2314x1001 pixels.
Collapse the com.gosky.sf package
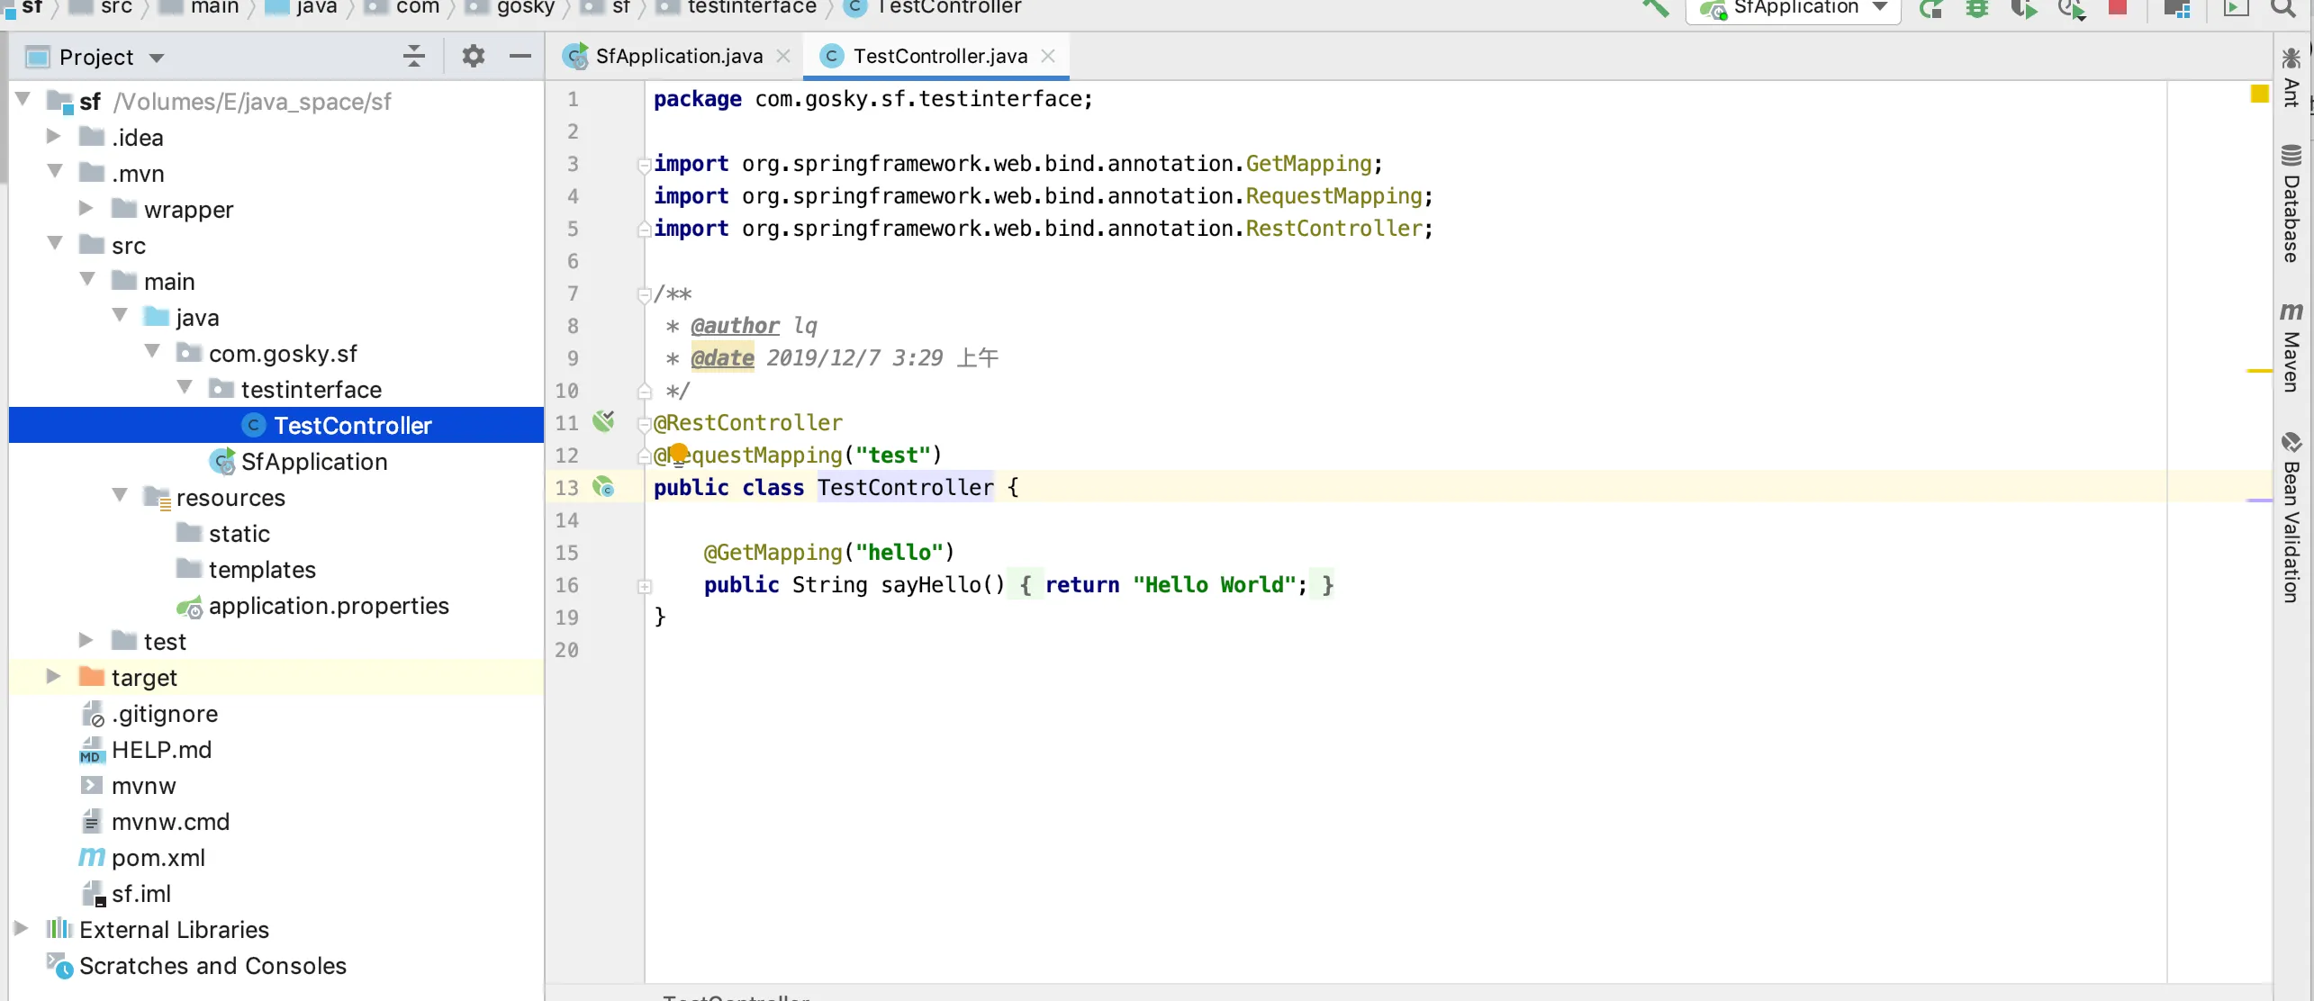[152, 351]
